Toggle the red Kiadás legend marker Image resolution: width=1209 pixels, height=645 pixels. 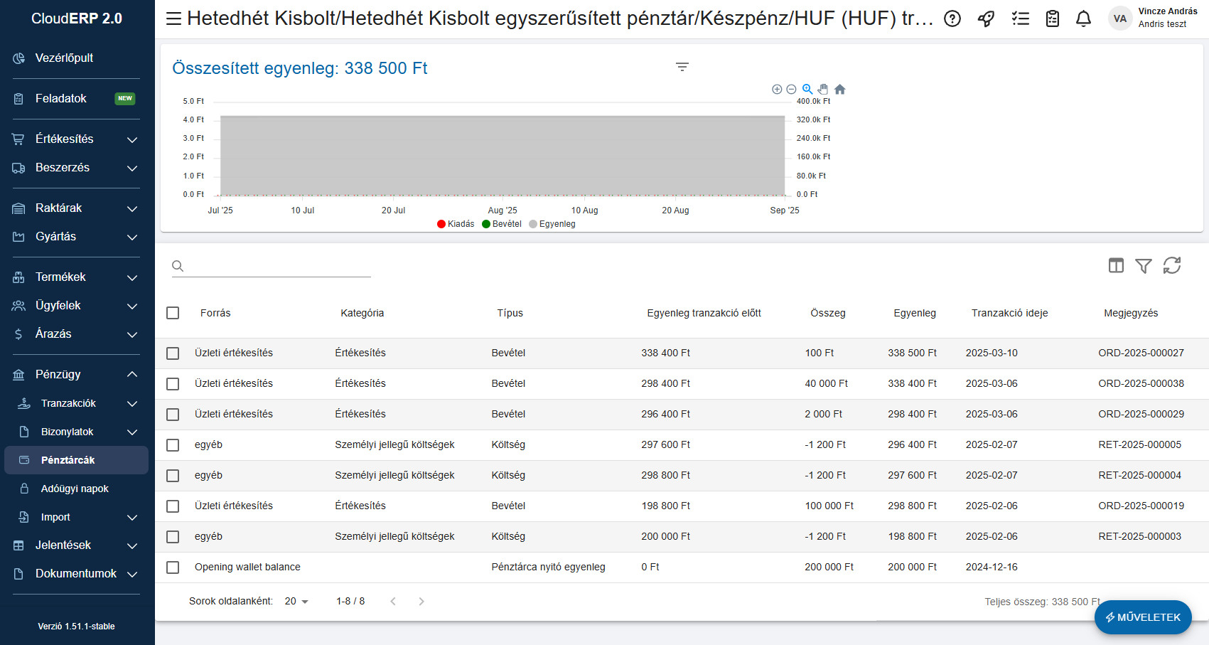tap(441, 224)
